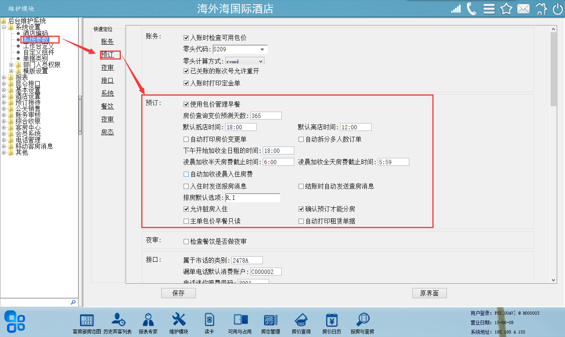This screenshot has height=337, width=565.
Task: Enable 主单包价早餐只读 checkbox
Action: point(186,221)
